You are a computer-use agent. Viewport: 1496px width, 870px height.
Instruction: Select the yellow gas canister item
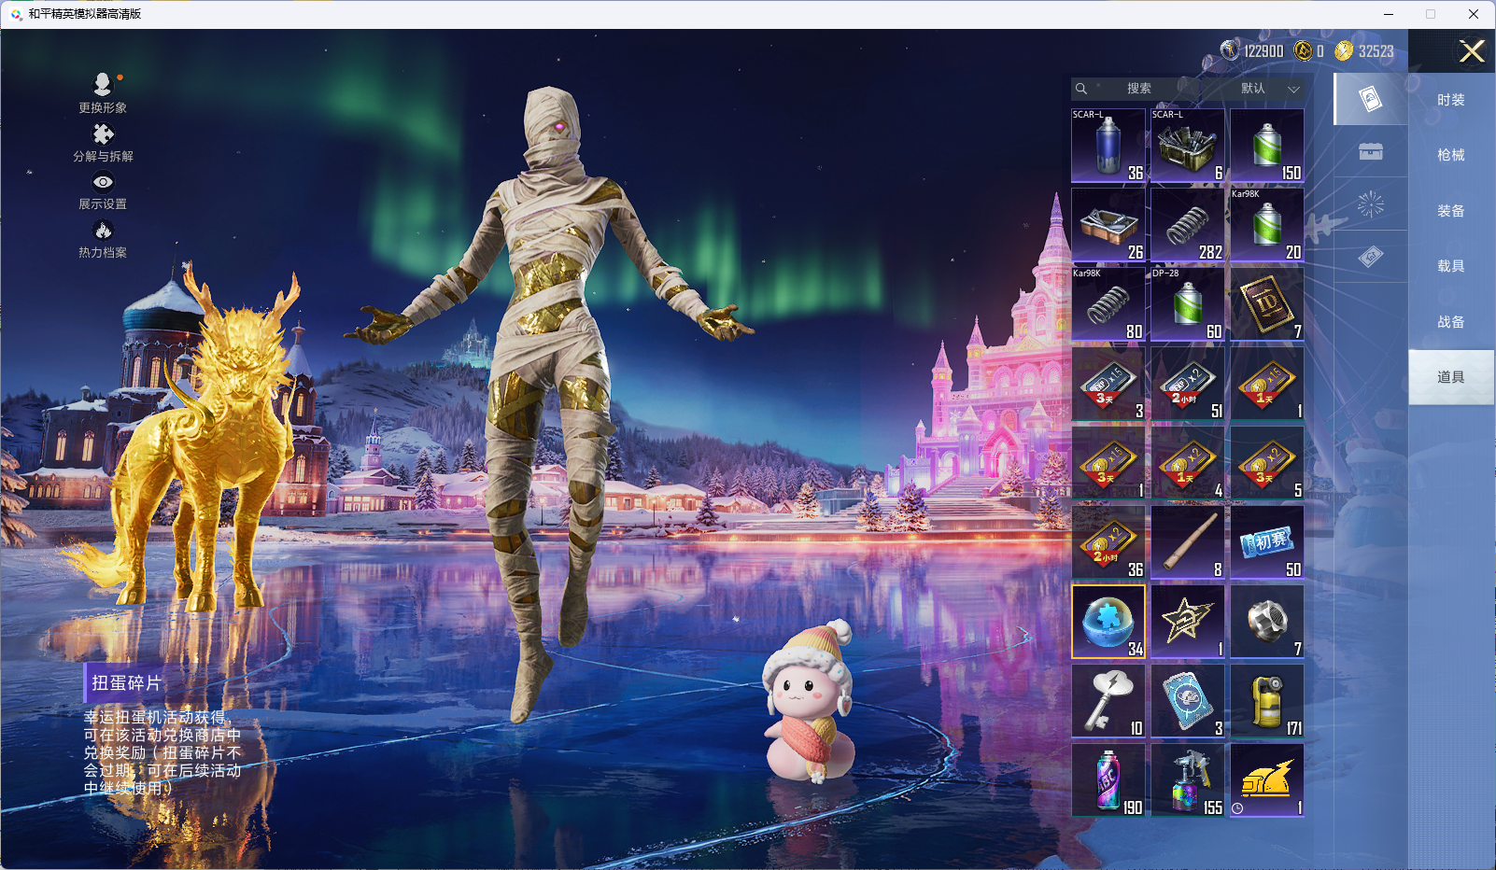[x=1266, y=701]
